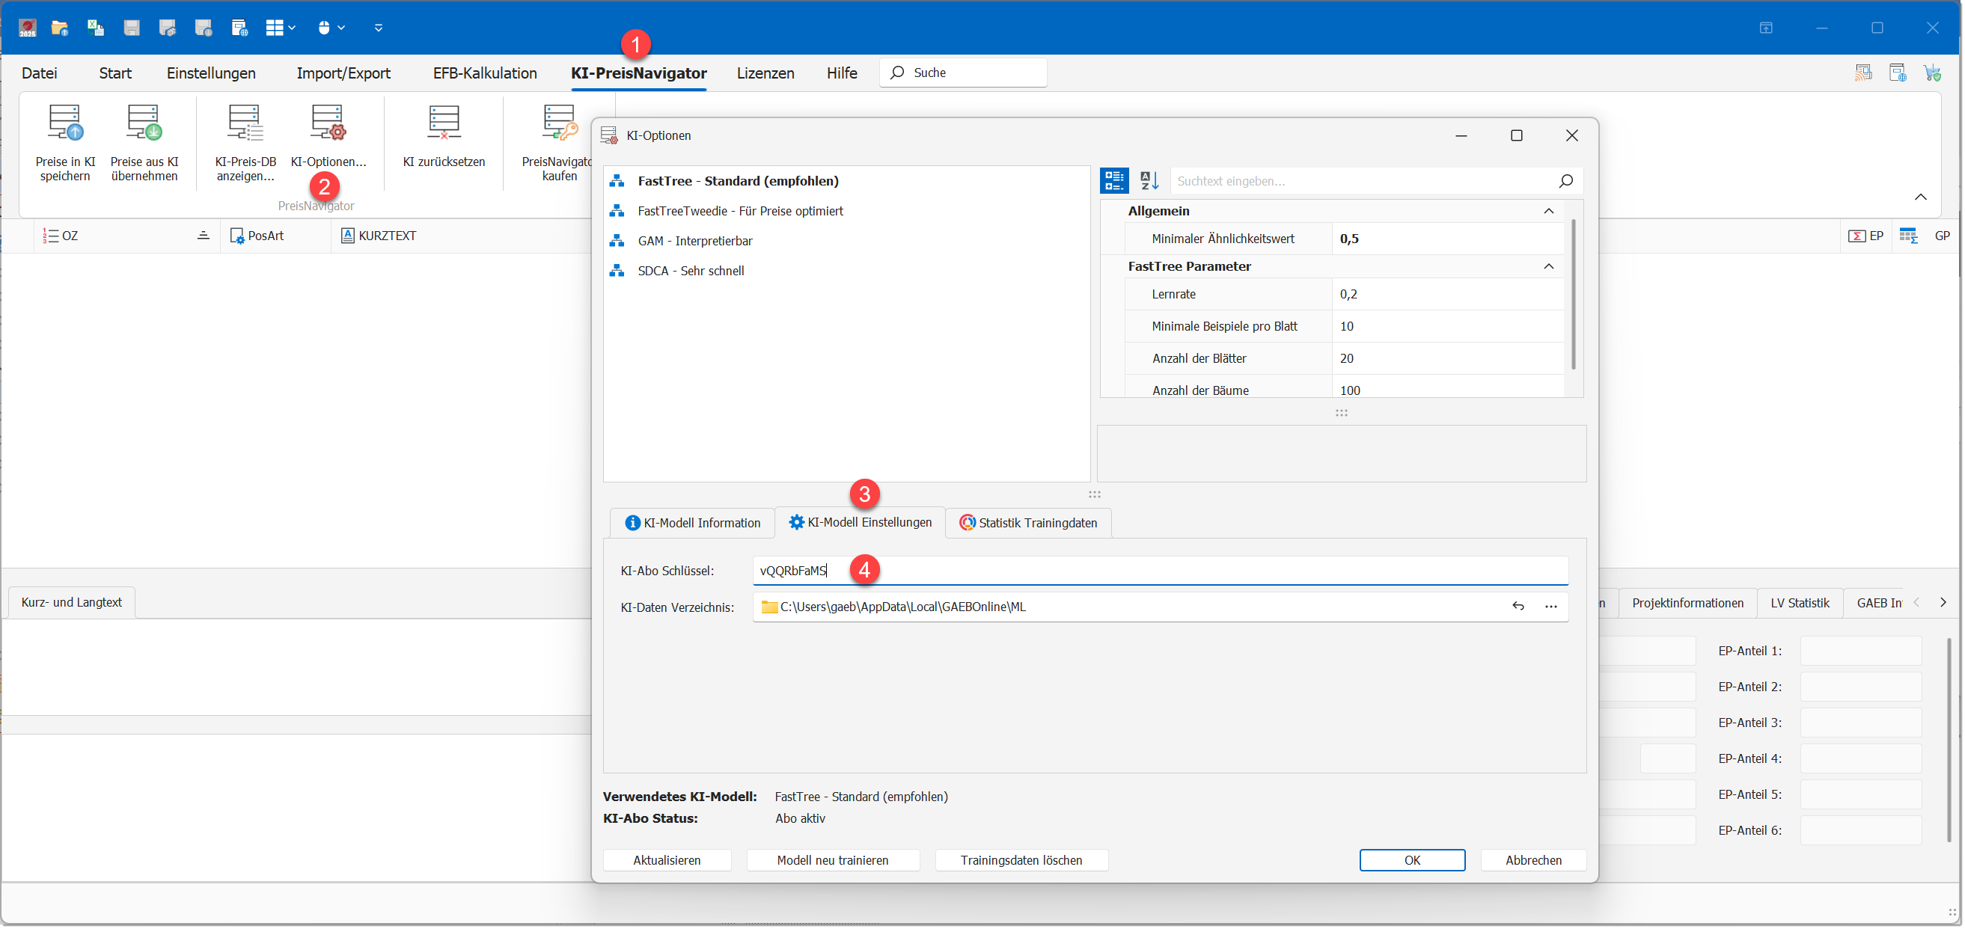The image size is (1965, 929).
Task: Click the KI-Abo Schlüssel input field
Action: pos(1160,571)
